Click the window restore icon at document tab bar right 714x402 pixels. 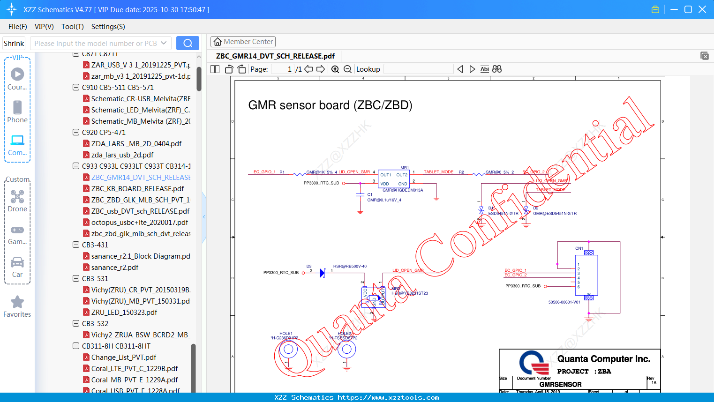(705, 56)
